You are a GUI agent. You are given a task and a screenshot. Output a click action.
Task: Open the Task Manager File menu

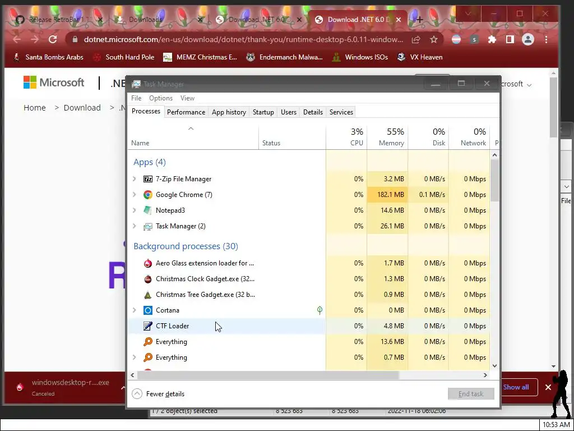136,98
